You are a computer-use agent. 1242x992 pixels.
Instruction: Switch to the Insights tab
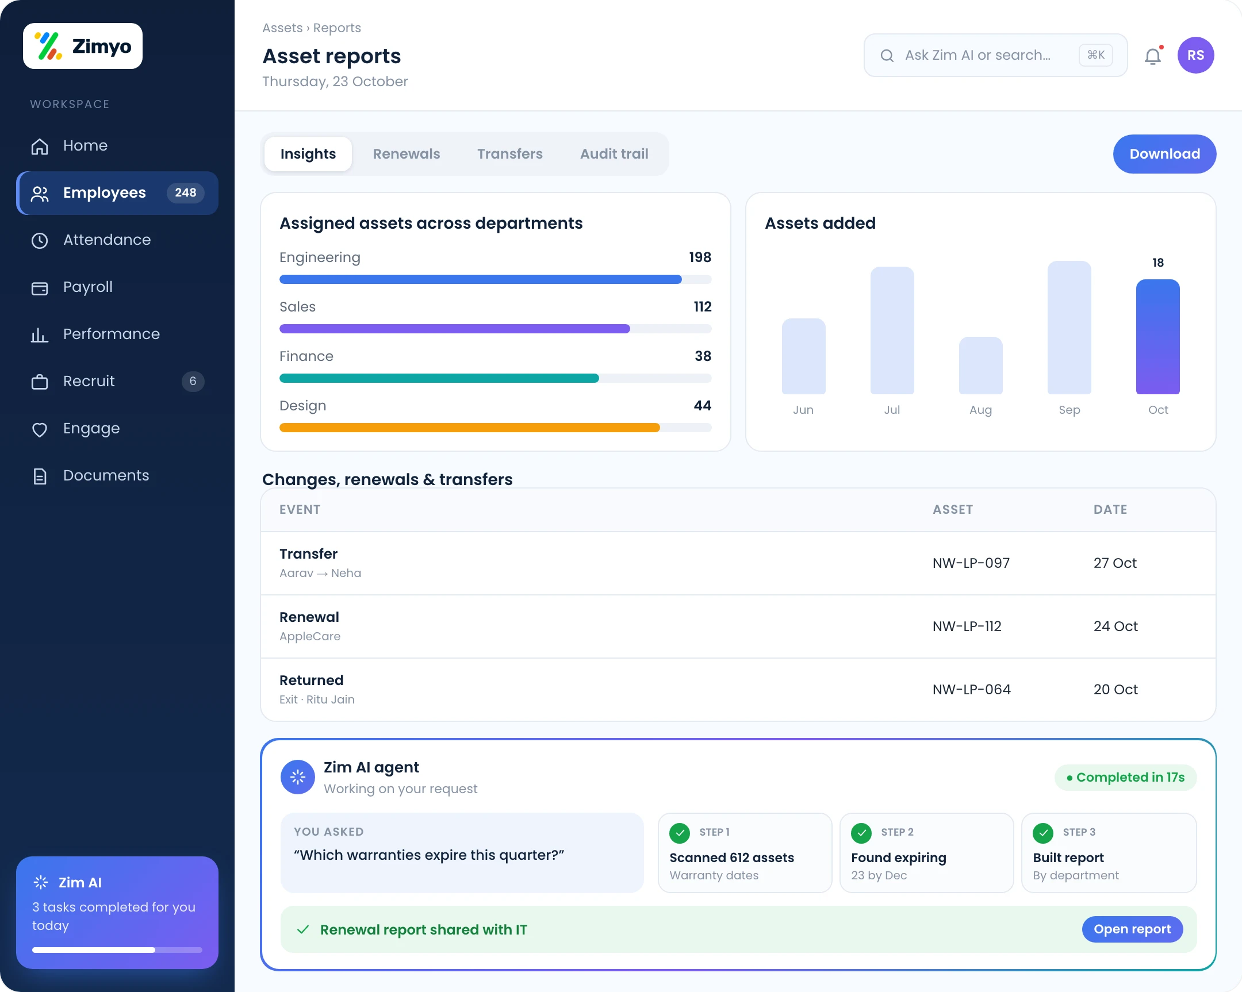point(308,153)
